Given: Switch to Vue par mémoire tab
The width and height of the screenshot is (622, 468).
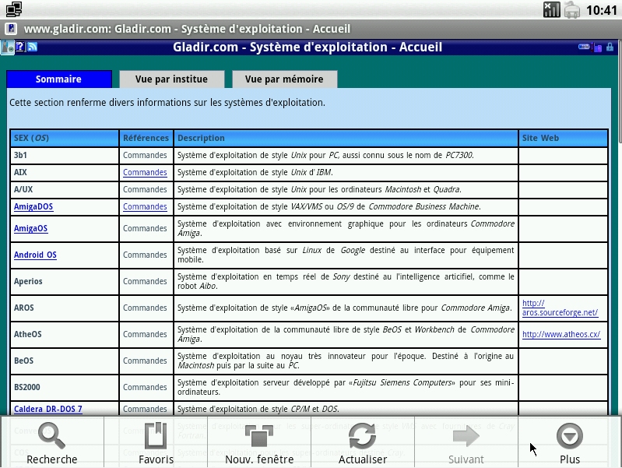Looking at the screenshot, I should pos(283,79).
